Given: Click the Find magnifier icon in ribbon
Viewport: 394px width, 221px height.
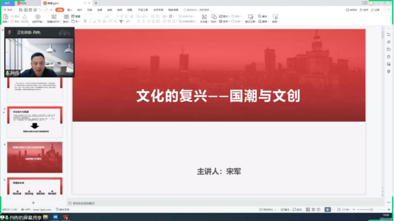Looking at the screenshot, I should (260, 16).
